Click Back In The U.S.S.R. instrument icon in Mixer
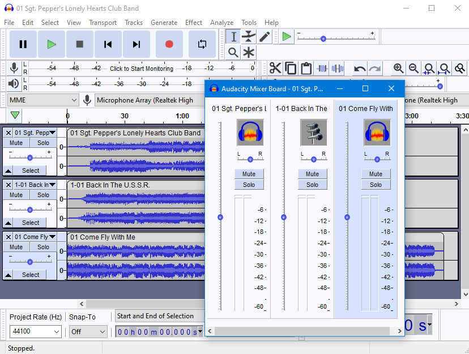Image resolution: width=469 pixels, height=354 pixels. [x=313, y=133]
